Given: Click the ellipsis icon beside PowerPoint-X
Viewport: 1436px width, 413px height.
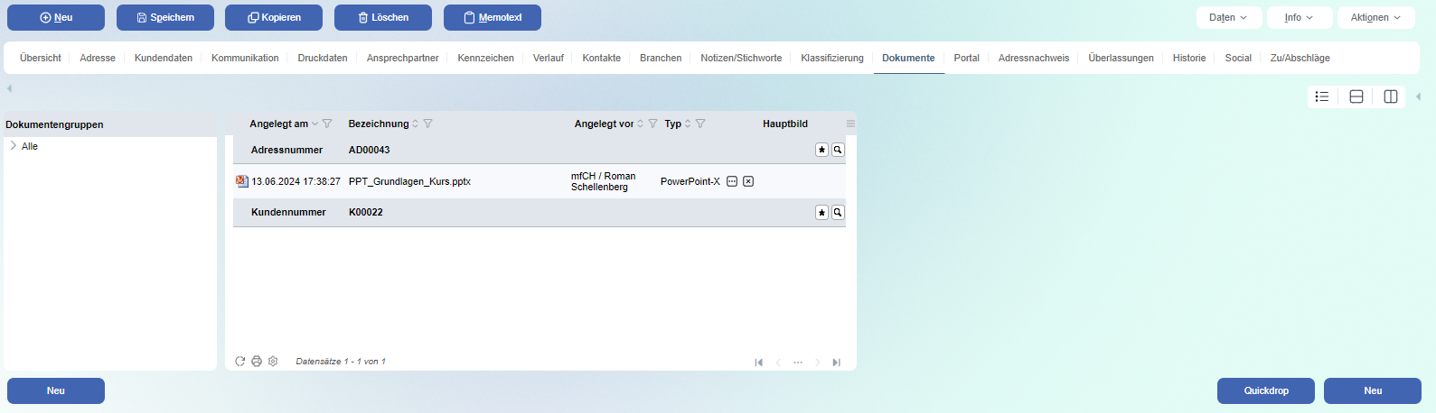Looking at the screenshot, I should [x=732, y=181].
